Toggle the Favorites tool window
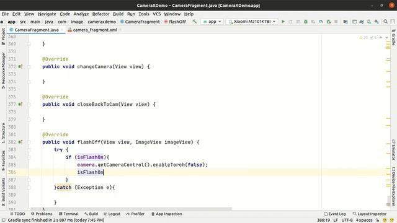397x223 pixels. (x=3, y=161)
